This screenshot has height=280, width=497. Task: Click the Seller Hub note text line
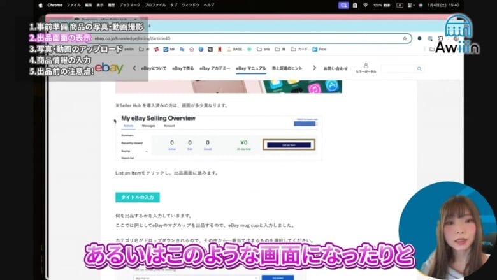pos(172,106)
